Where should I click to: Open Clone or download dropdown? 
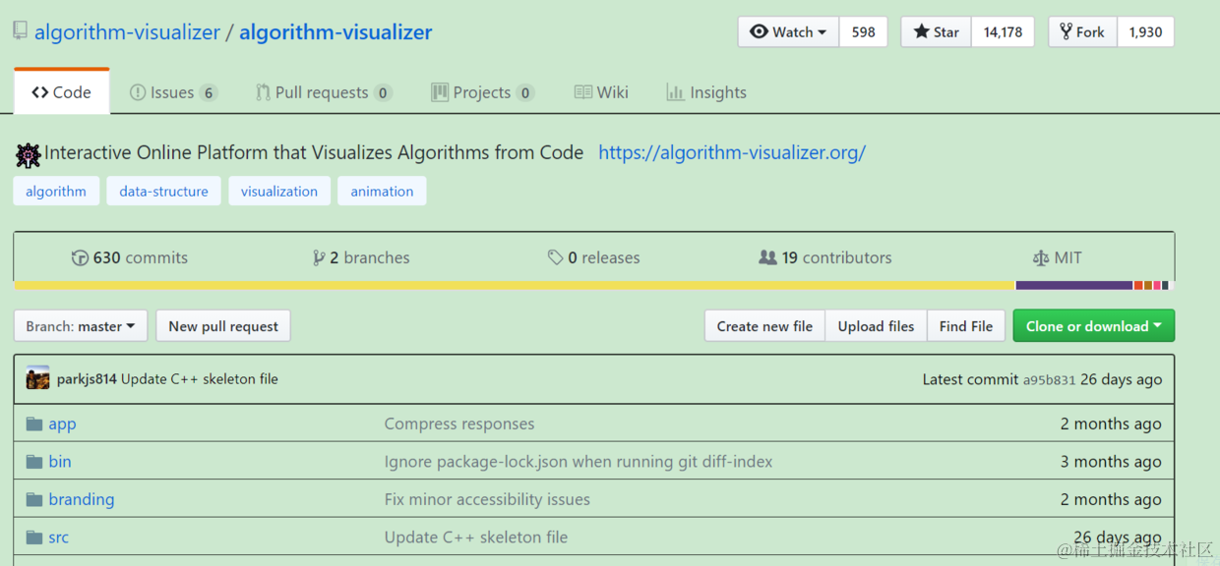(1093, 326)
